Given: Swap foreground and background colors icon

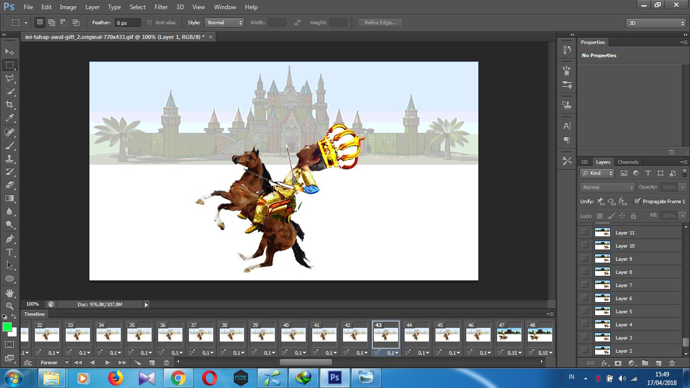Looking at the screenshot, I should click(x=14, y=317).
